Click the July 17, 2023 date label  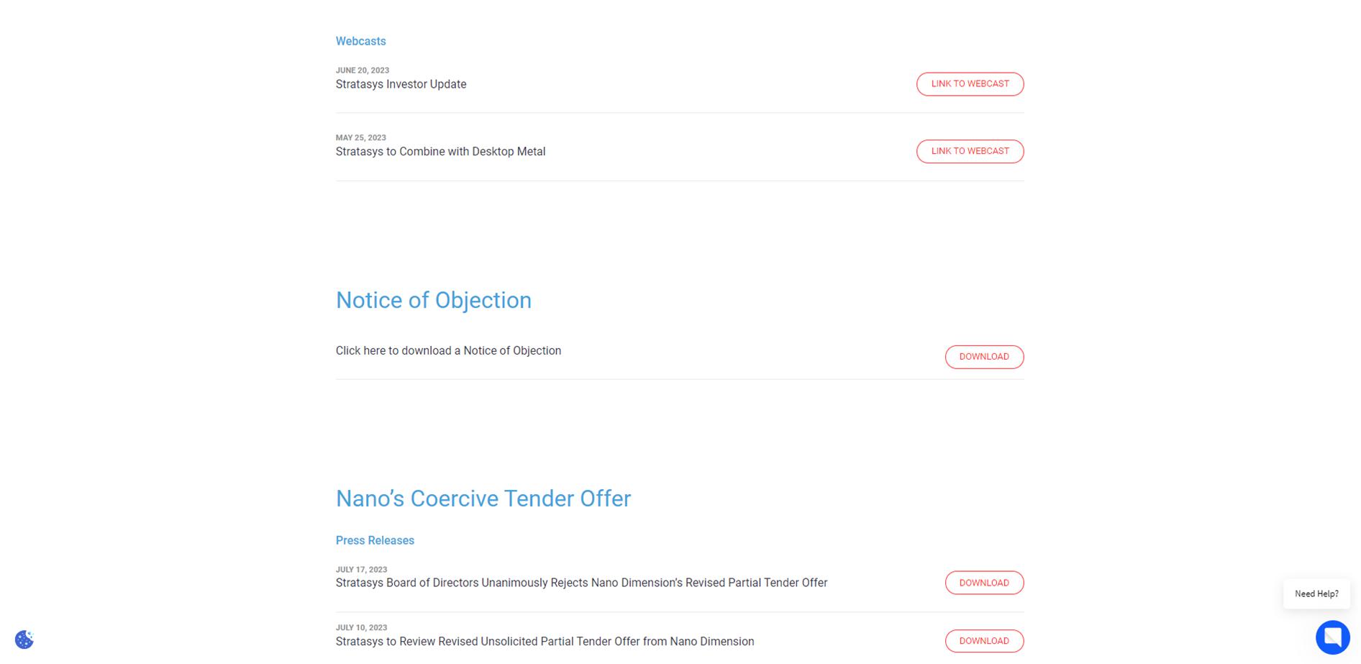pos(361,569)
